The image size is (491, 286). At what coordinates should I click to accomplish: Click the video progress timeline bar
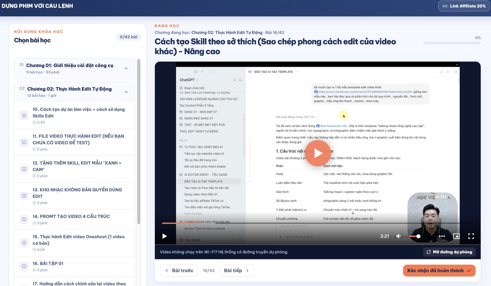coord(318,223)
